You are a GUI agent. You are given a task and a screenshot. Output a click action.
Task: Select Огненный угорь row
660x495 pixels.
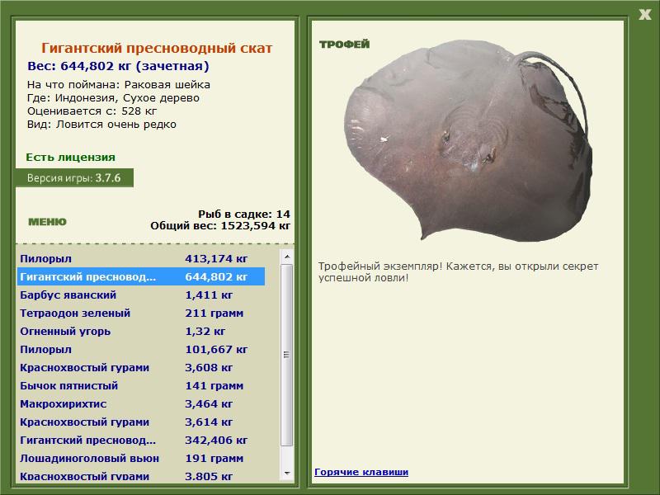141,331
